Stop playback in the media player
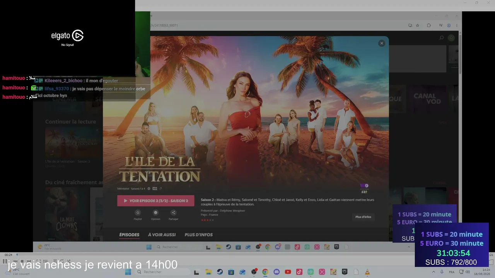 [22, 261]
